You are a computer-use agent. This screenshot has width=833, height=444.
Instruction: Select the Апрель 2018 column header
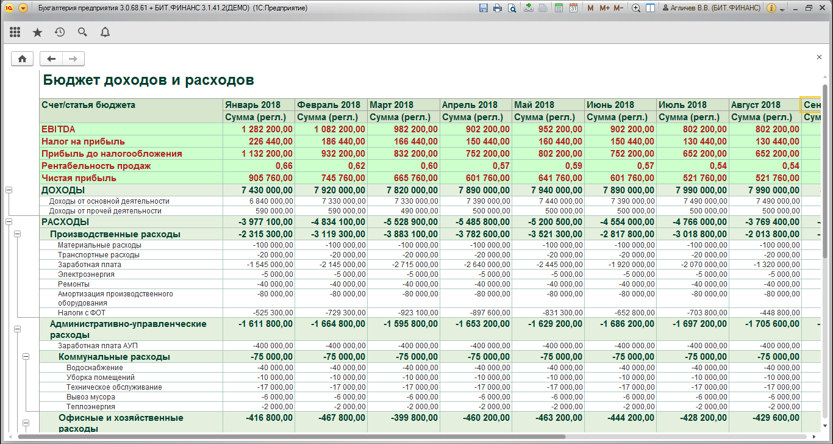(x=476, y=105)
